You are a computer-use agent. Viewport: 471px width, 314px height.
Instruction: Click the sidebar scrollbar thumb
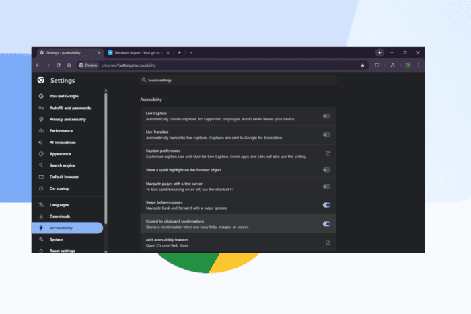106,158
